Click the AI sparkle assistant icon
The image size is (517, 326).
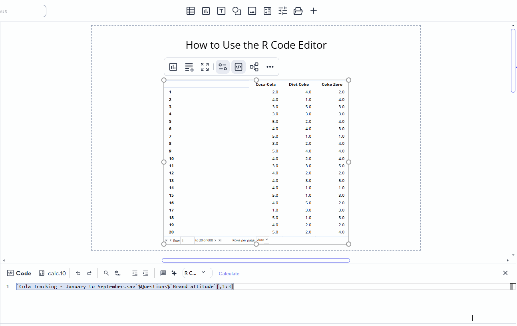click(x=174, y=273)
